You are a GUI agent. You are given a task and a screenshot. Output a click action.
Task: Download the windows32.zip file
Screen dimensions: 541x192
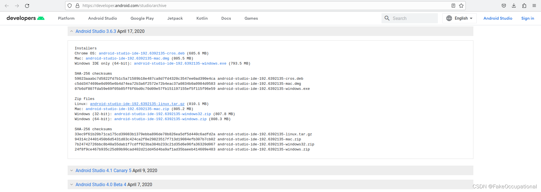pyautogui.click(x=163, y=114)
